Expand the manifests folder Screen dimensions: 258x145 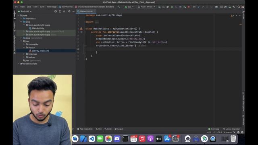pyautogui.click(x=21, y=19)
